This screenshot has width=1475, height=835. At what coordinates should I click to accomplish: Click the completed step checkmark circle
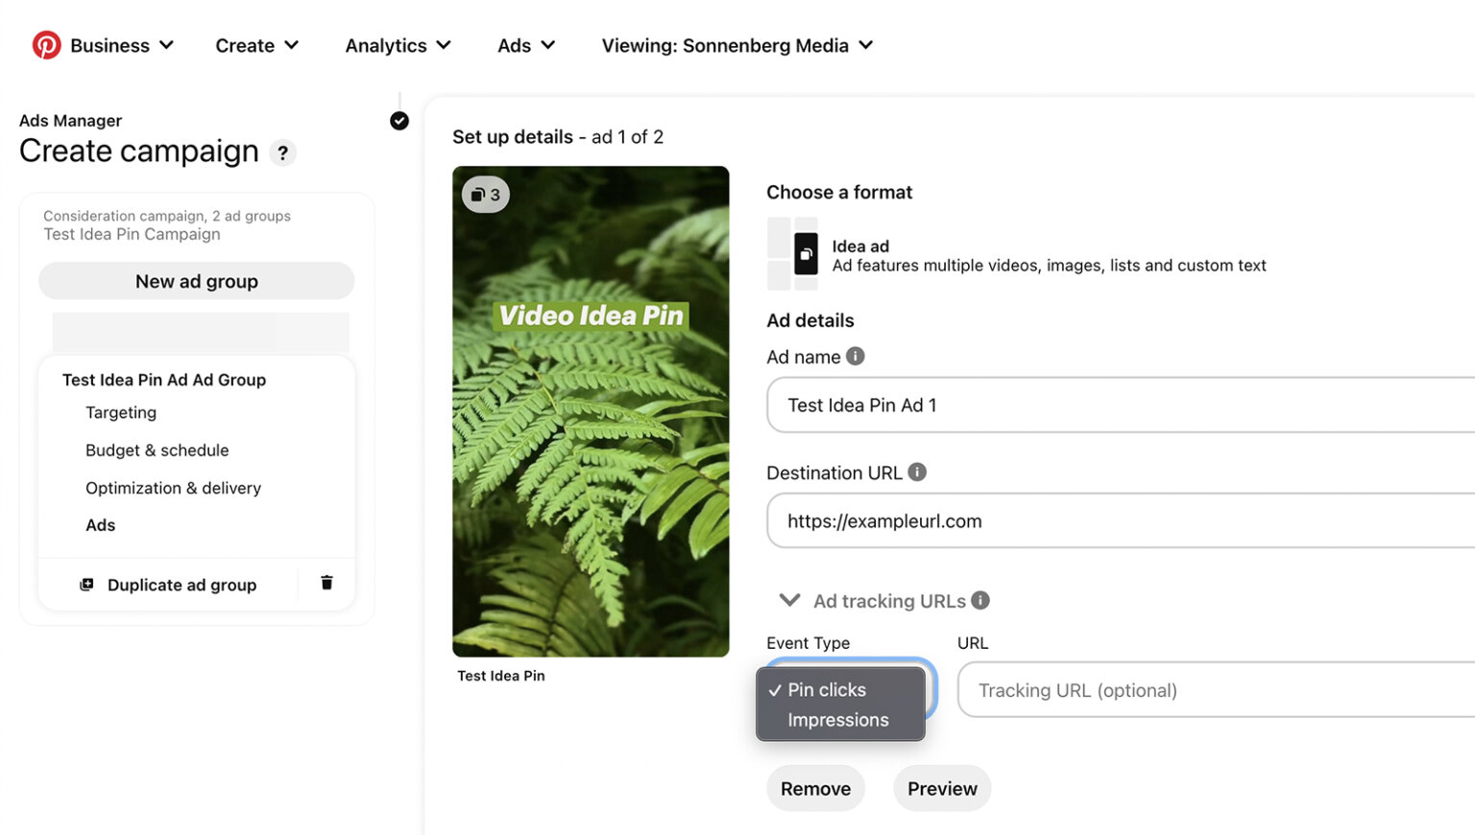399,121
